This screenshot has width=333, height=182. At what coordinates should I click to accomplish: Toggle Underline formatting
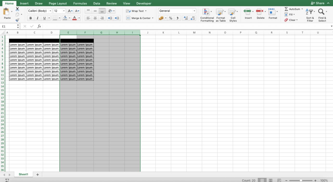[x=44, y=18]
